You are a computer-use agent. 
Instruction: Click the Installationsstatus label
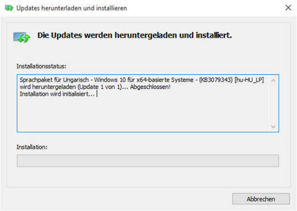pos(41,66)
